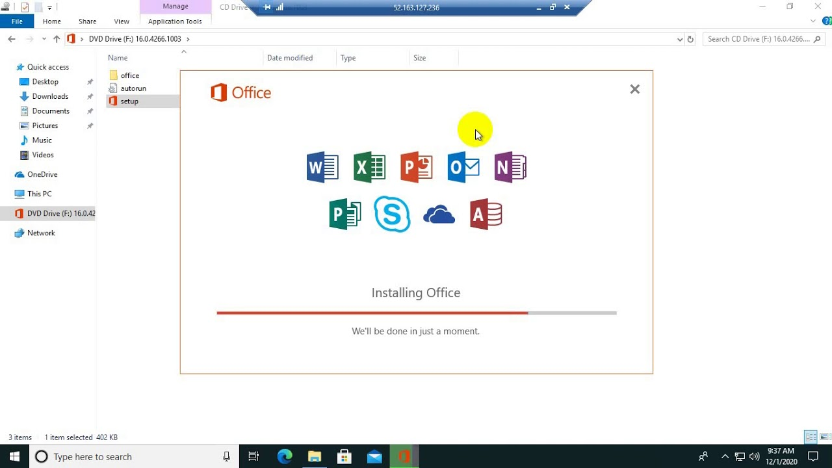
Task: Open Network in the navigation pane
Action: pos(34,233)
